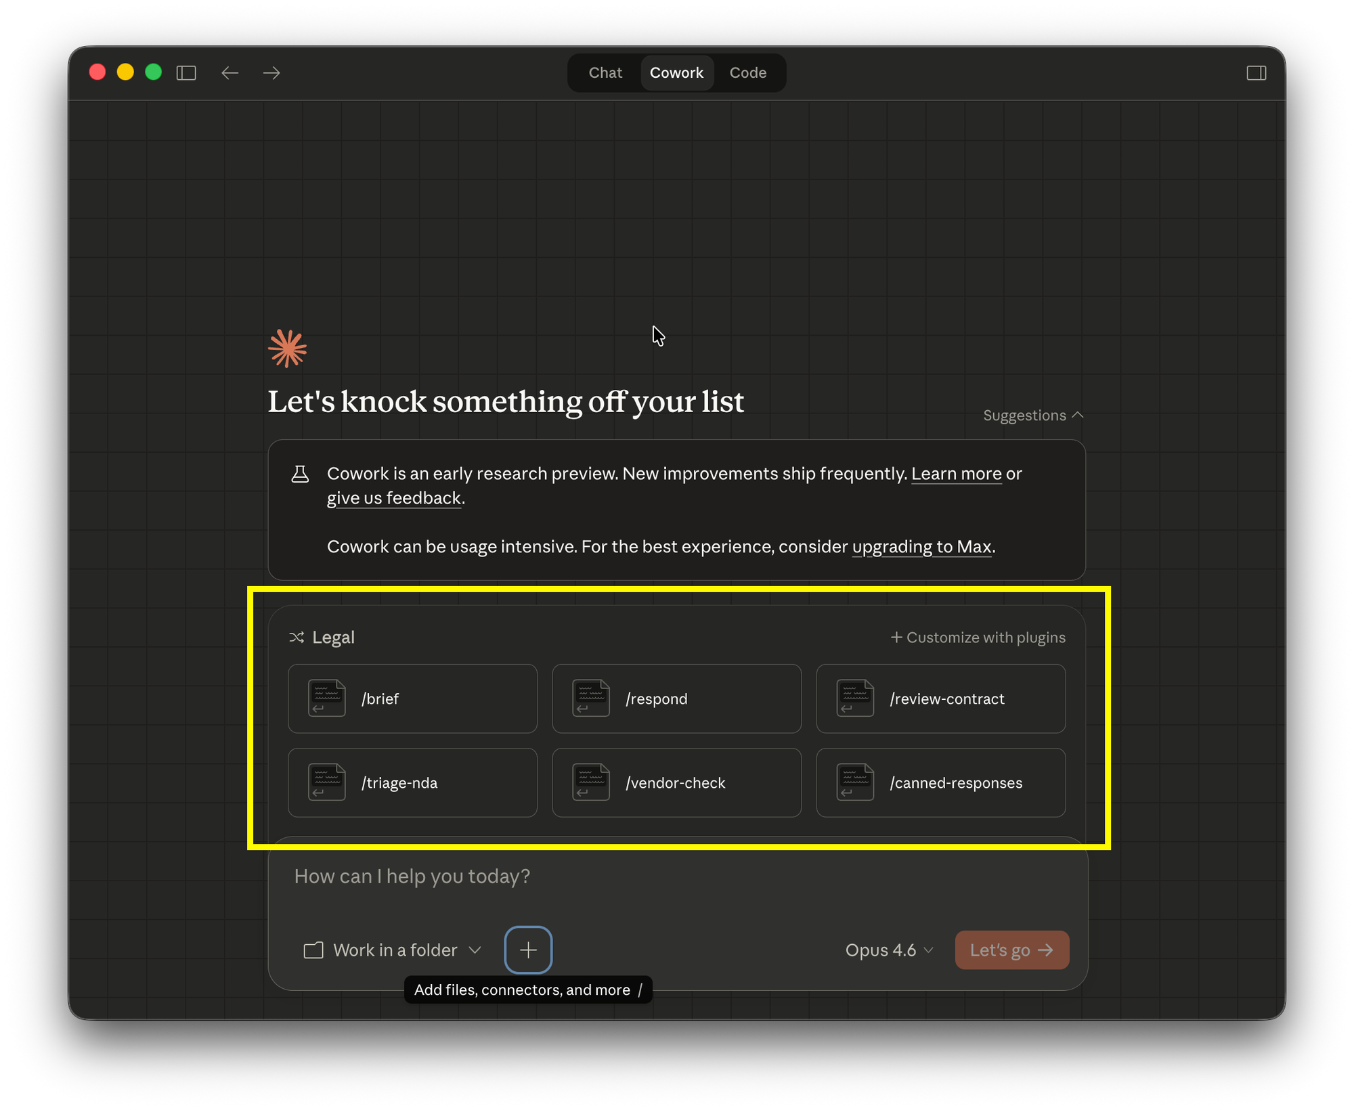Click the forward navigation arrow
The width and height of the screenshot is (1354, 1110).
coord(271,72)
